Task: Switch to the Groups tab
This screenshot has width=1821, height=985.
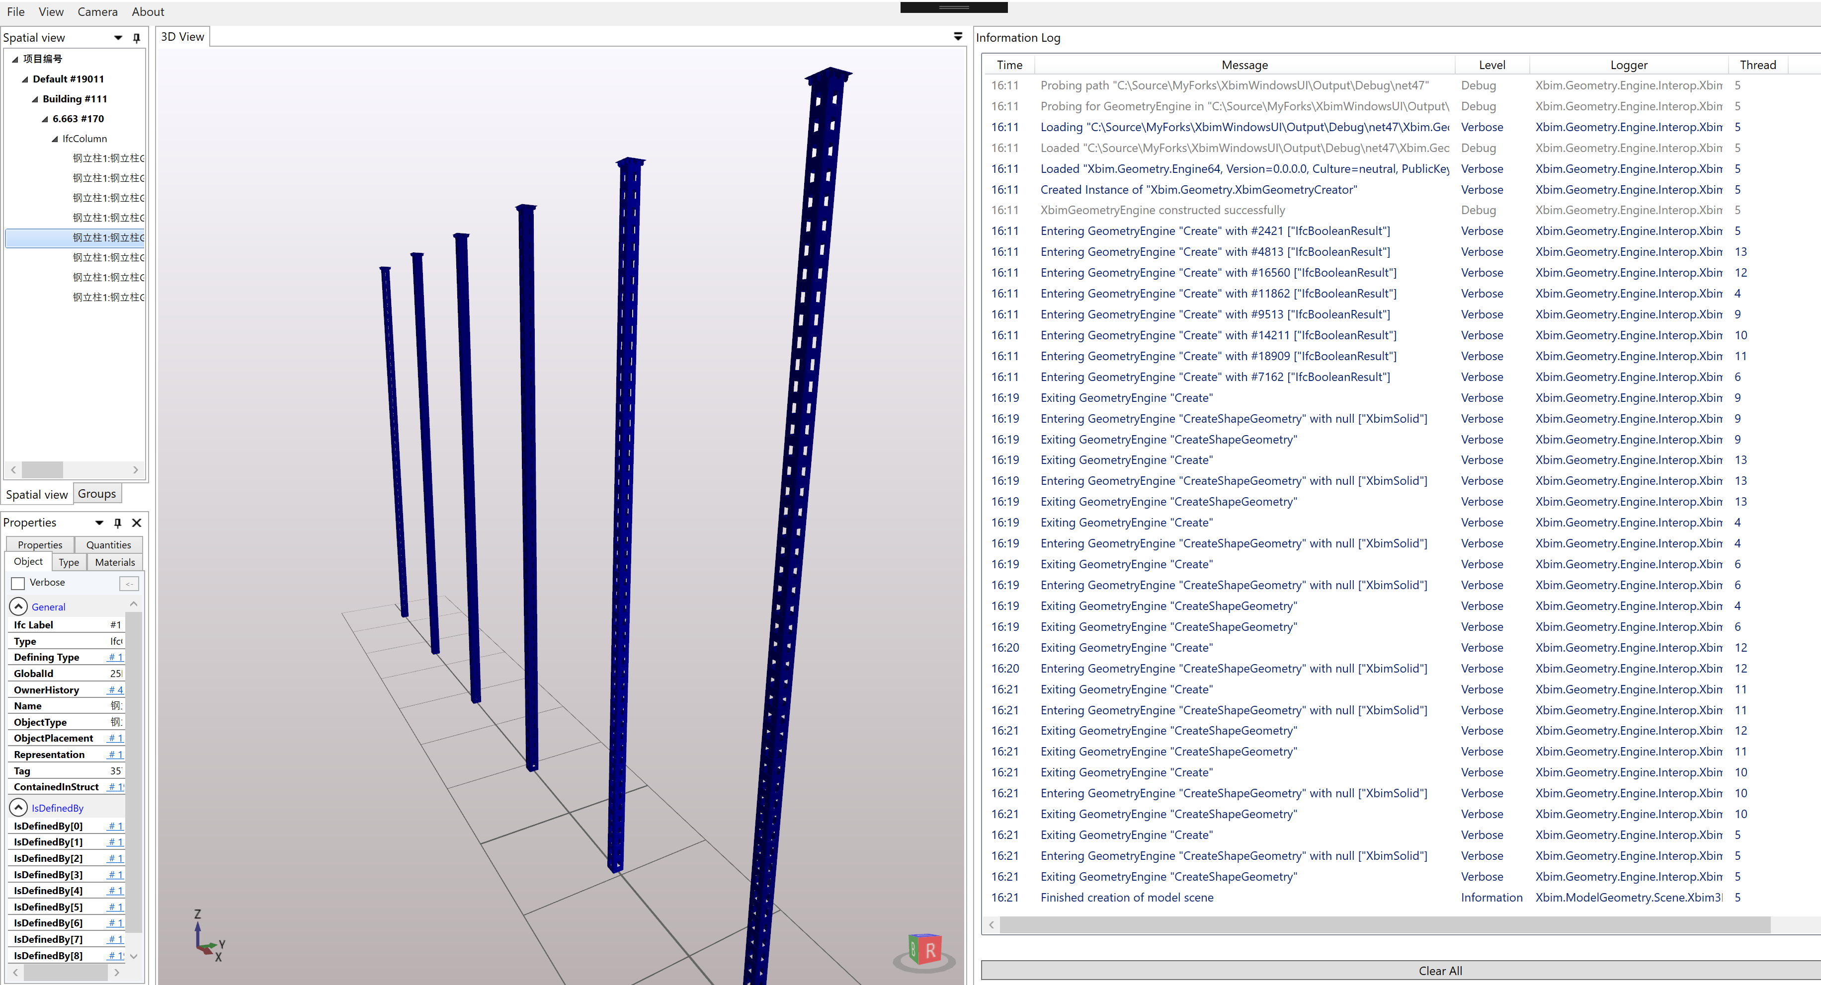Action: point(97,493)
